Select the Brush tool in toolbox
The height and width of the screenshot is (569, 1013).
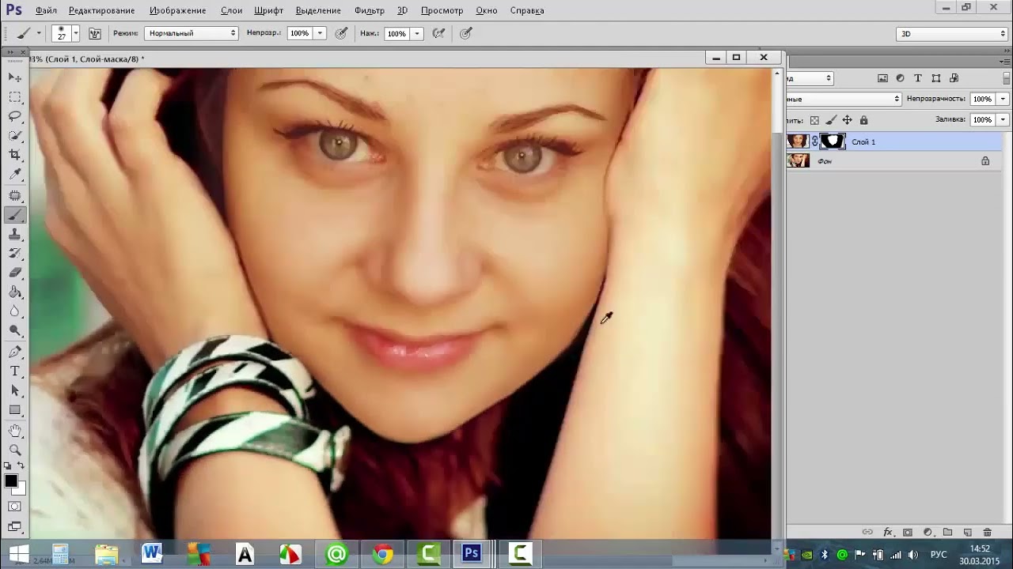15,215
